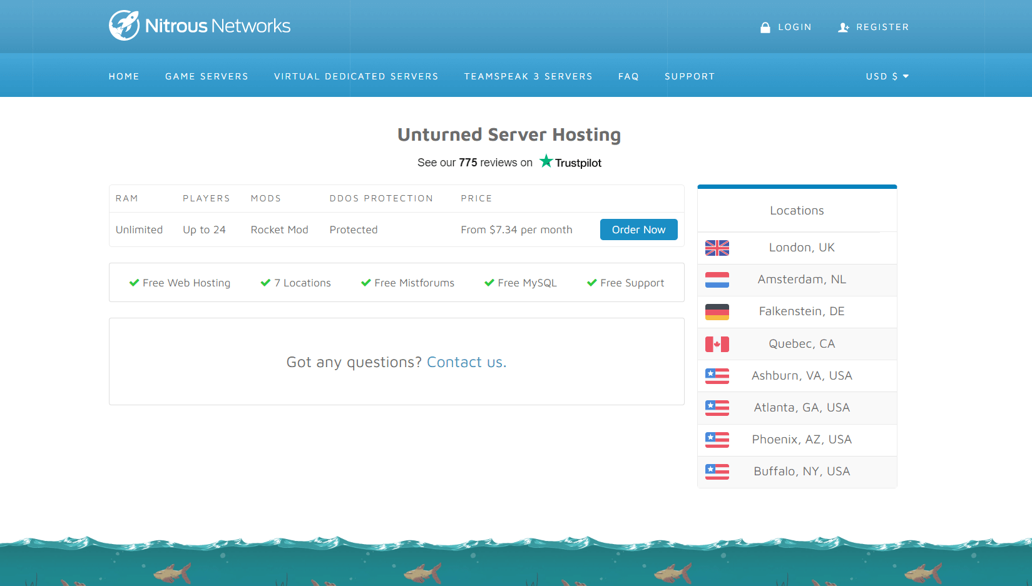
Task: Click the London, UK location text
Action: click(x=802, y=248)
